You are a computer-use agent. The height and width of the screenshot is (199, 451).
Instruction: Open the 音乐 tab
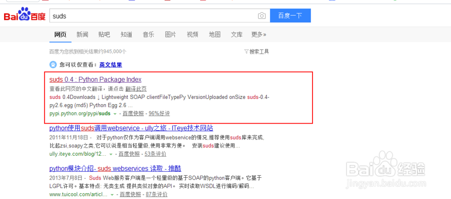(148, 35)
